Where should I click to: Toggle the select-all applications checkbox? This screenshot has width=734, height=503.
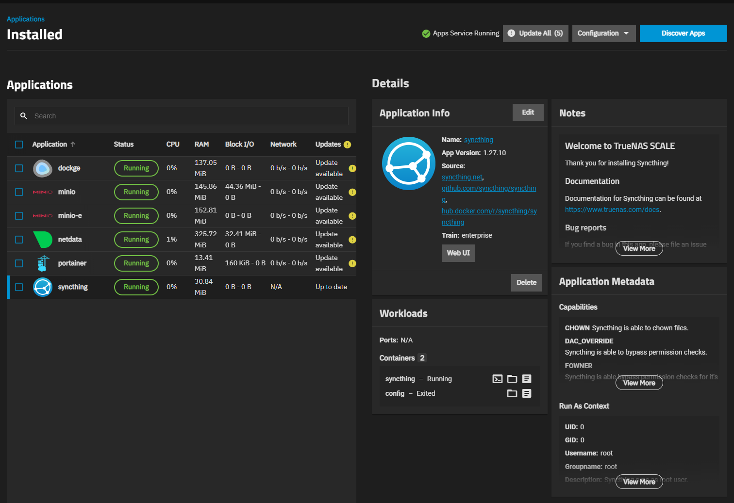(x=19, y=145)
